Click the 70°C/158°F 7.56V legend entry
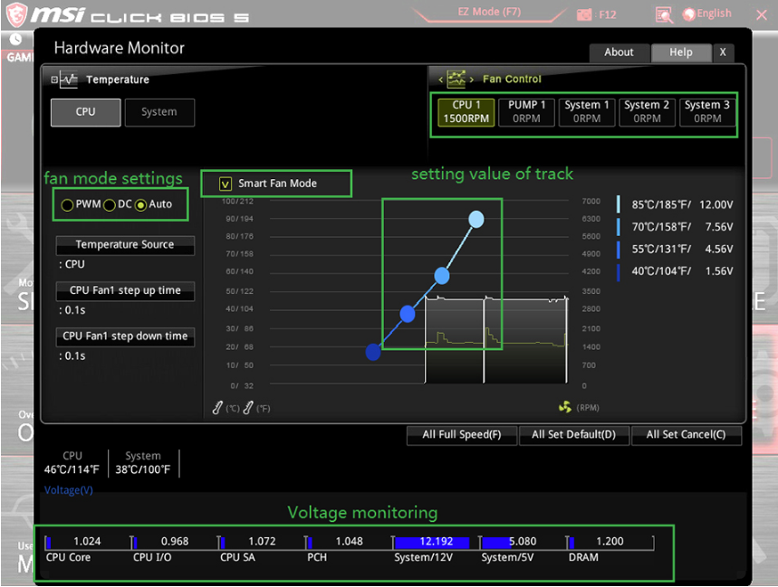778x587 pixels. (x=675, y=227)
